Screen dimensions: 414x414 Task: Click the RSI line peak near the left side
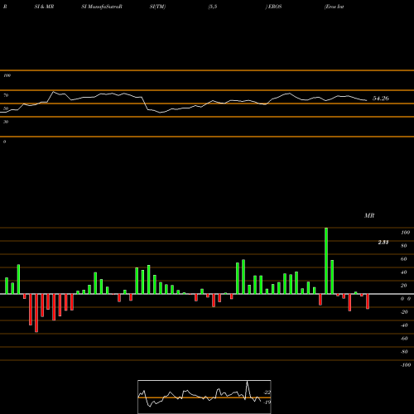pos(54,92)
